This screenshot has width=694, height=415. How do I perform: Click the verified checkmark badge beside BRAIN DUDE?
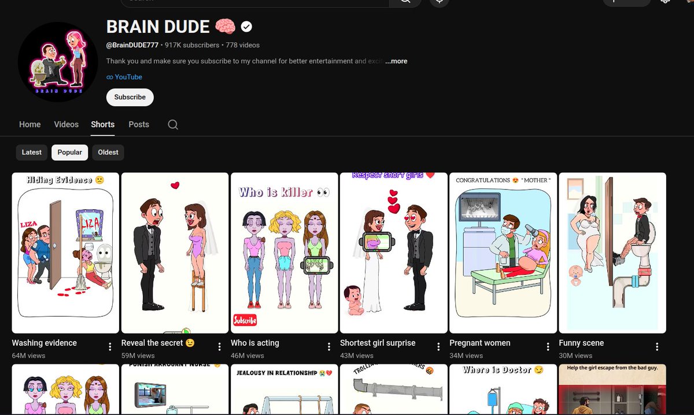tap(246, 27)
